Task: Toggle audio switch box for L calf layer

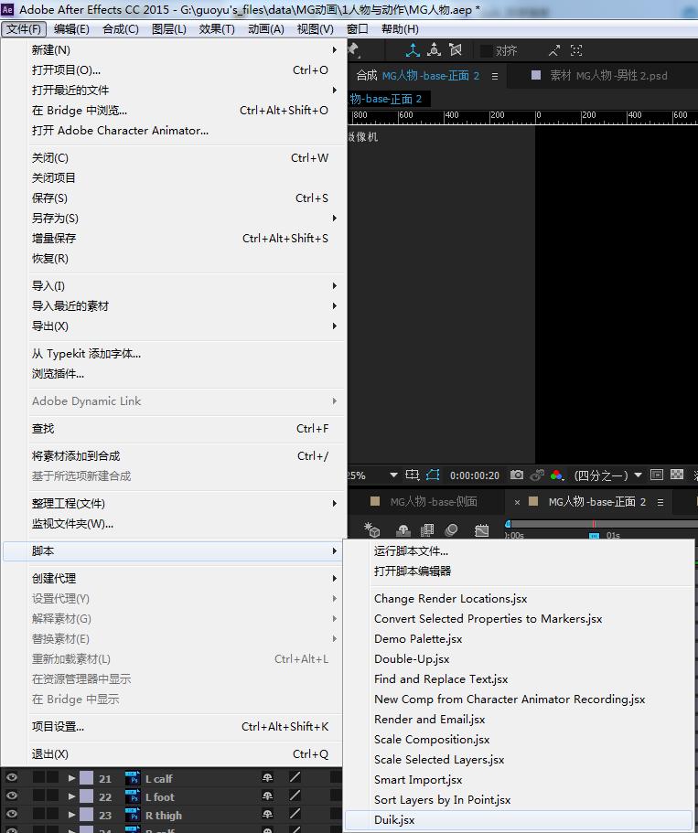Action: 38,777
